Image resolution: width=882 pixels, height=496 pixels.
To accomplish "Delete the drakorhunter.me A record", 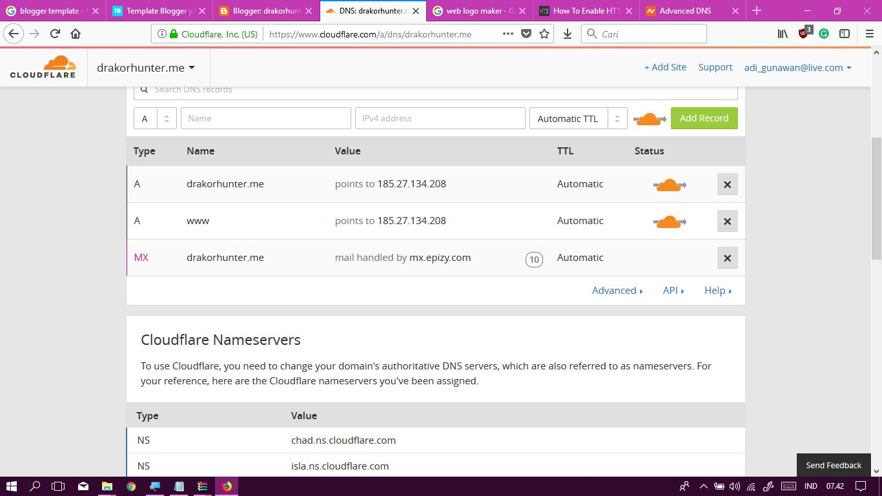I will [x=727, y=184].
